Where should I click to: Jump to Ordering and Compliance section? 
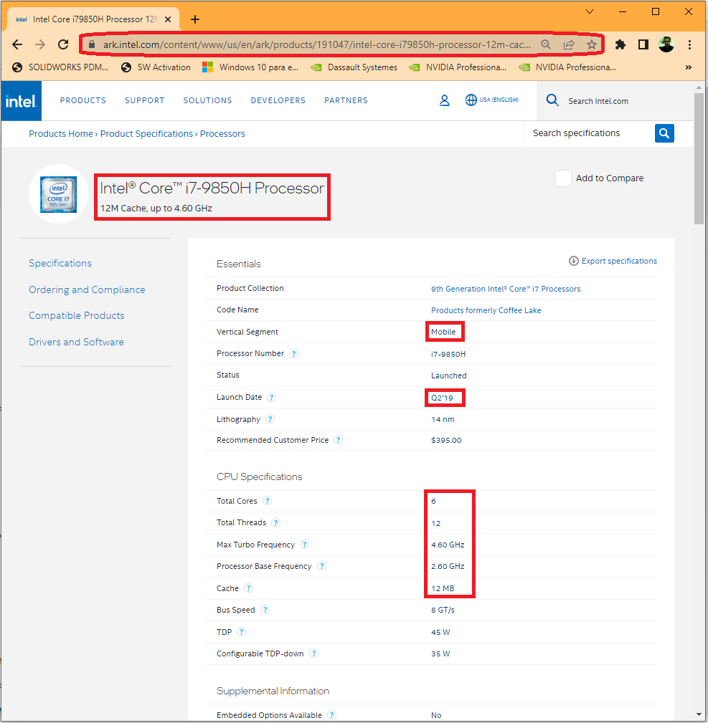87,289
